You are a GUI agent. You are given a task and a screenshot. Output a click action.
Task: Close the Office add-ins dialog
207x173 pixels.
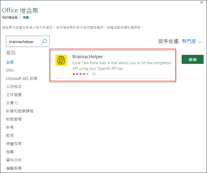tap(202, 3)
